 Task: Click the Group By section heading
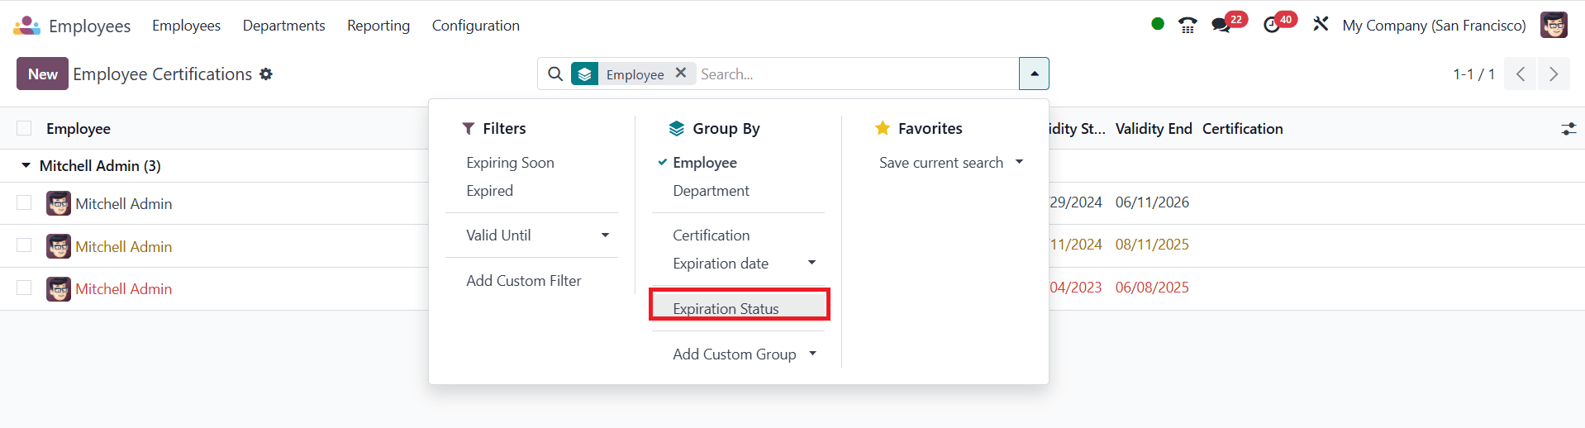coord(714,129)
